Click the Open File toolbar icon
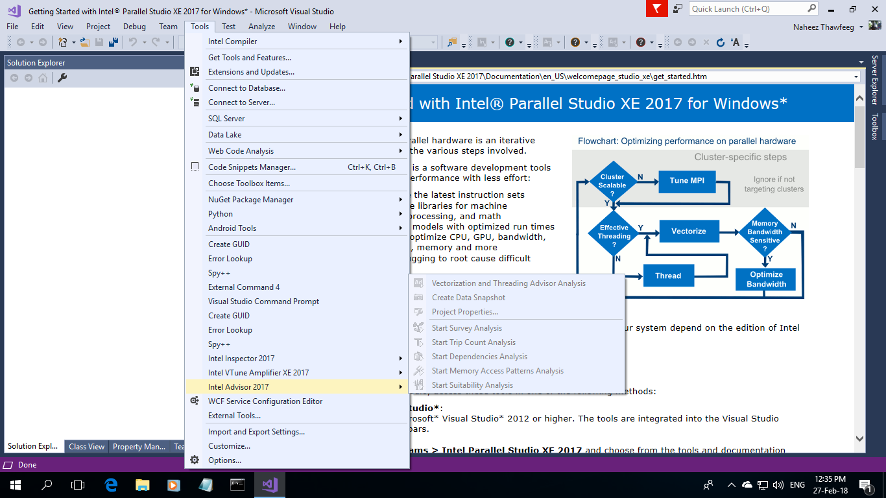Image resolution: width=886 pixels, height=498 pixels. (84, 42)
